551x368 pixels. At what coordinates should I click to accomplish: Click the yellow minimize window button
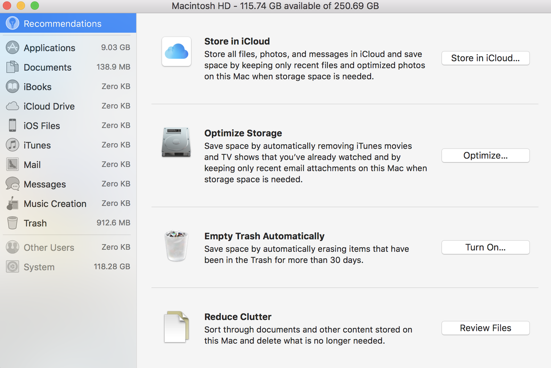[21, 6]
